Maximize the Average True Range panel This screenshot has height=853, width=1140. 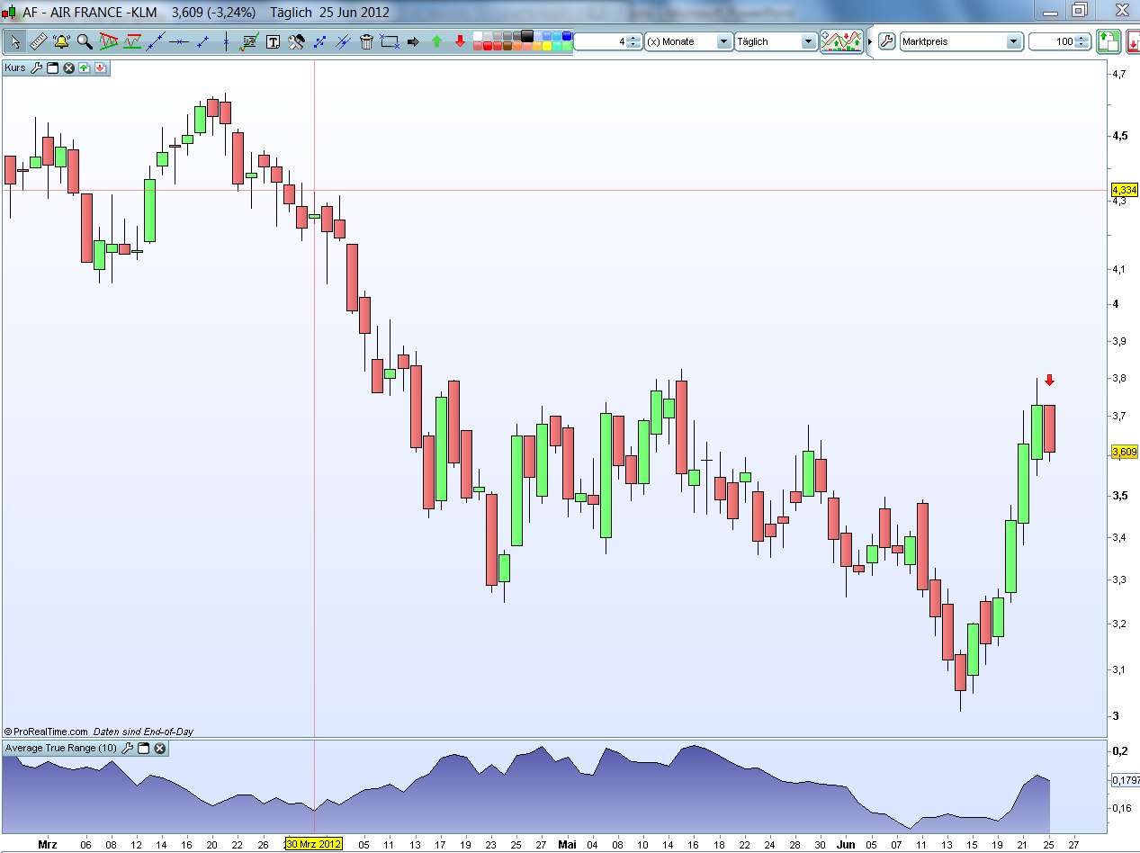(143, 748)
